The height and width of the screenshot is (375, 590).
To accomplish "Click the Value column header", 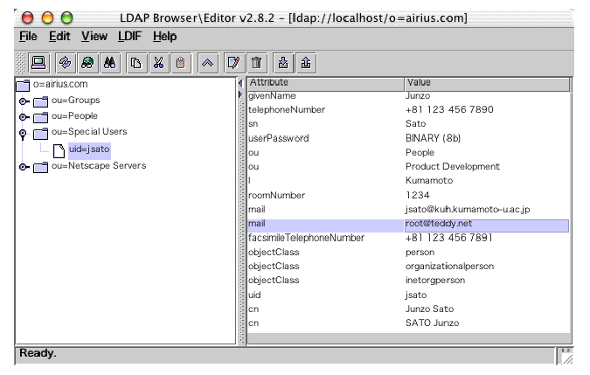I will (487, 83).
